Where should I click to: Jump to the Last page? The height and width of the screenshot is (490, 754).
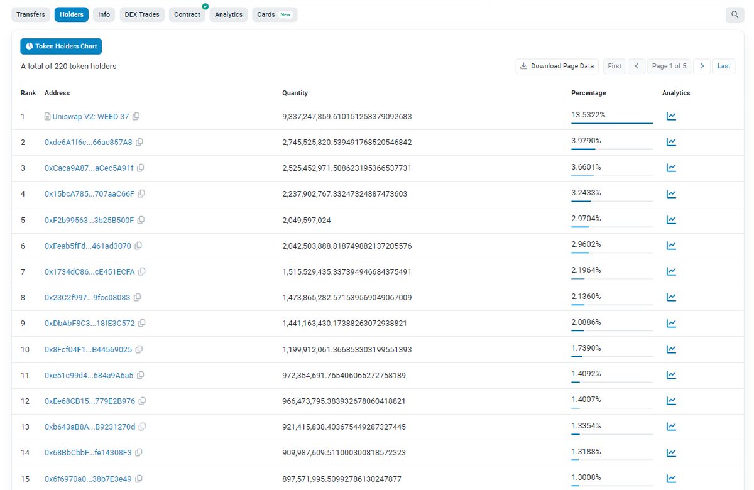pyautogui.click(x=724, y=66)
